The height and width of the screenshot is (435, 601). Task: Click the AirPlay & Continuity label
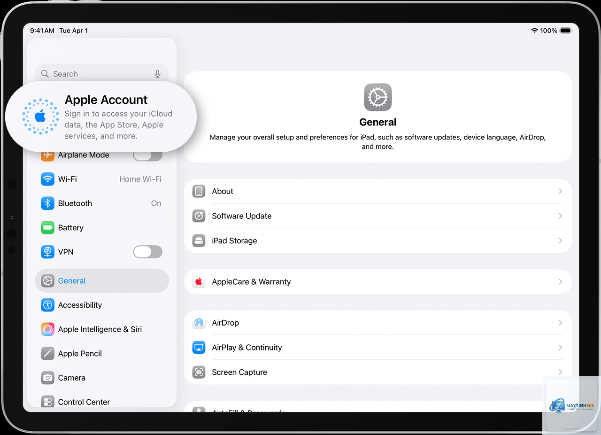click(247, 348)
